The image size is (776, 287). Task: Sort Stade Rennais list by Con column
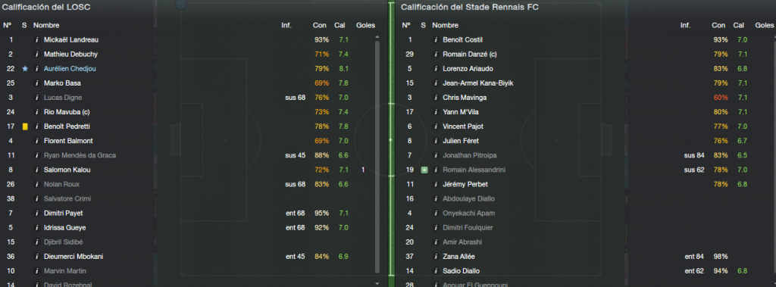[x=718, y=25]
